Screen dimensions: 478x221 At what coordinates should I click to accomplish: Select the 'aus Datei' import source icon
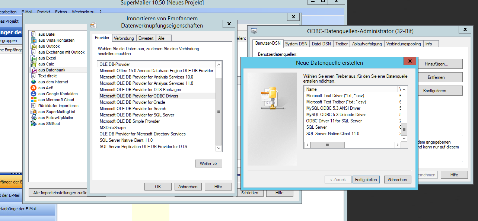pyautogui.click(x=34, y=34)
